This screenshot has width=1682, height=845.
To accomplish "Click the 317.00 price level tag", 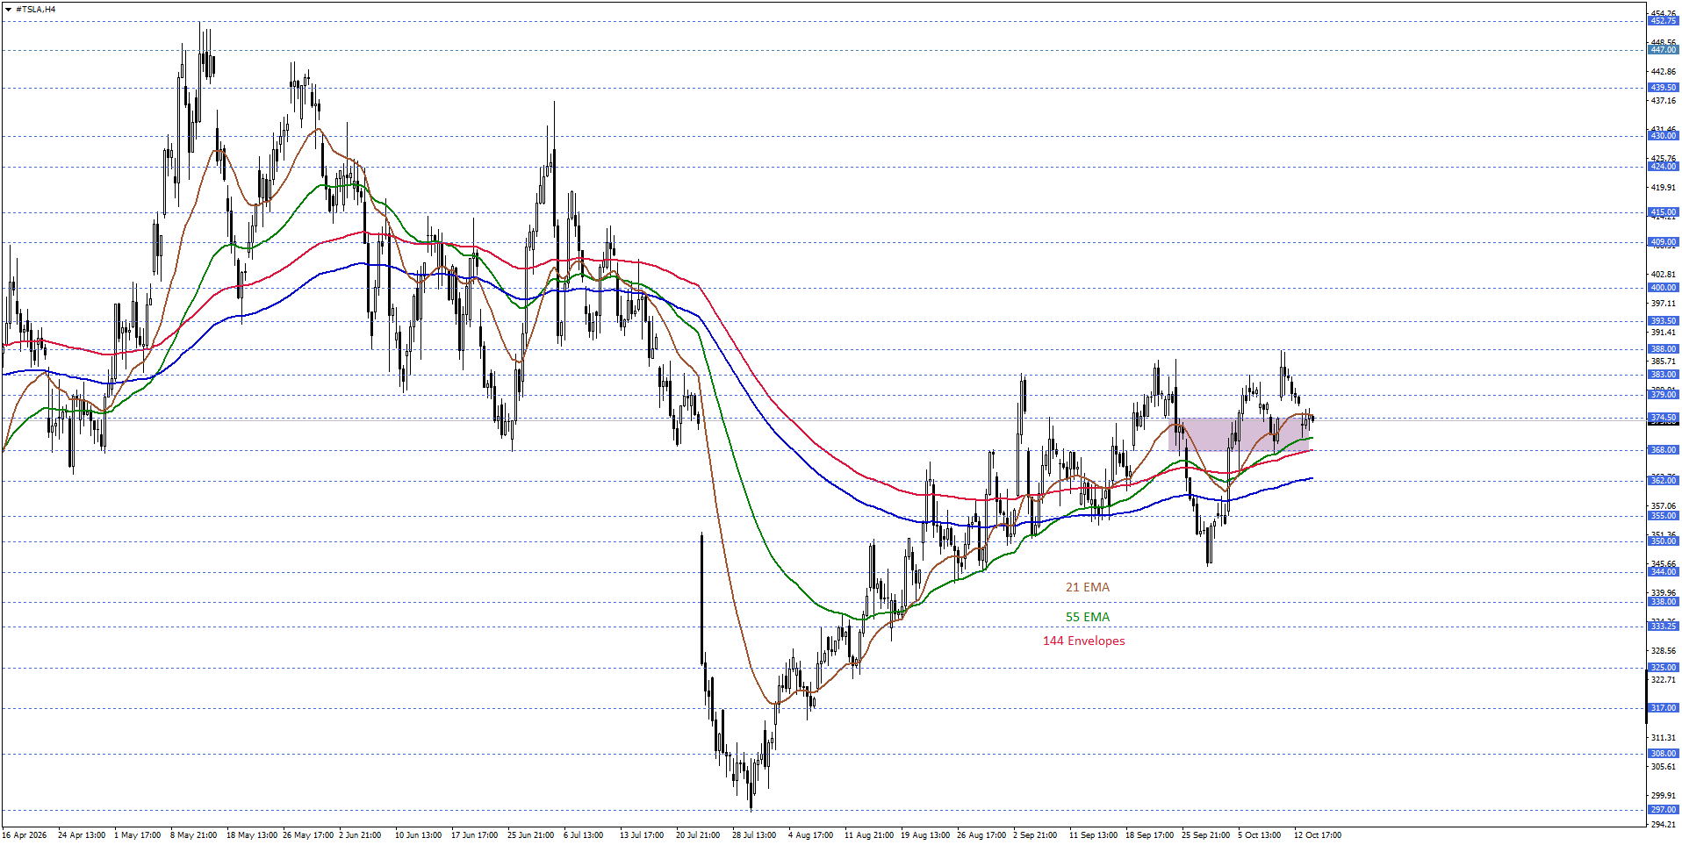I will click(x=1663, y=708).
